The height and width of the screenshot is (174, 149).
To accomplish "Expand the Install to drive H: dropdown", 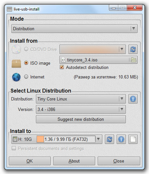I will pyautogui.click(x=57, y=139).
